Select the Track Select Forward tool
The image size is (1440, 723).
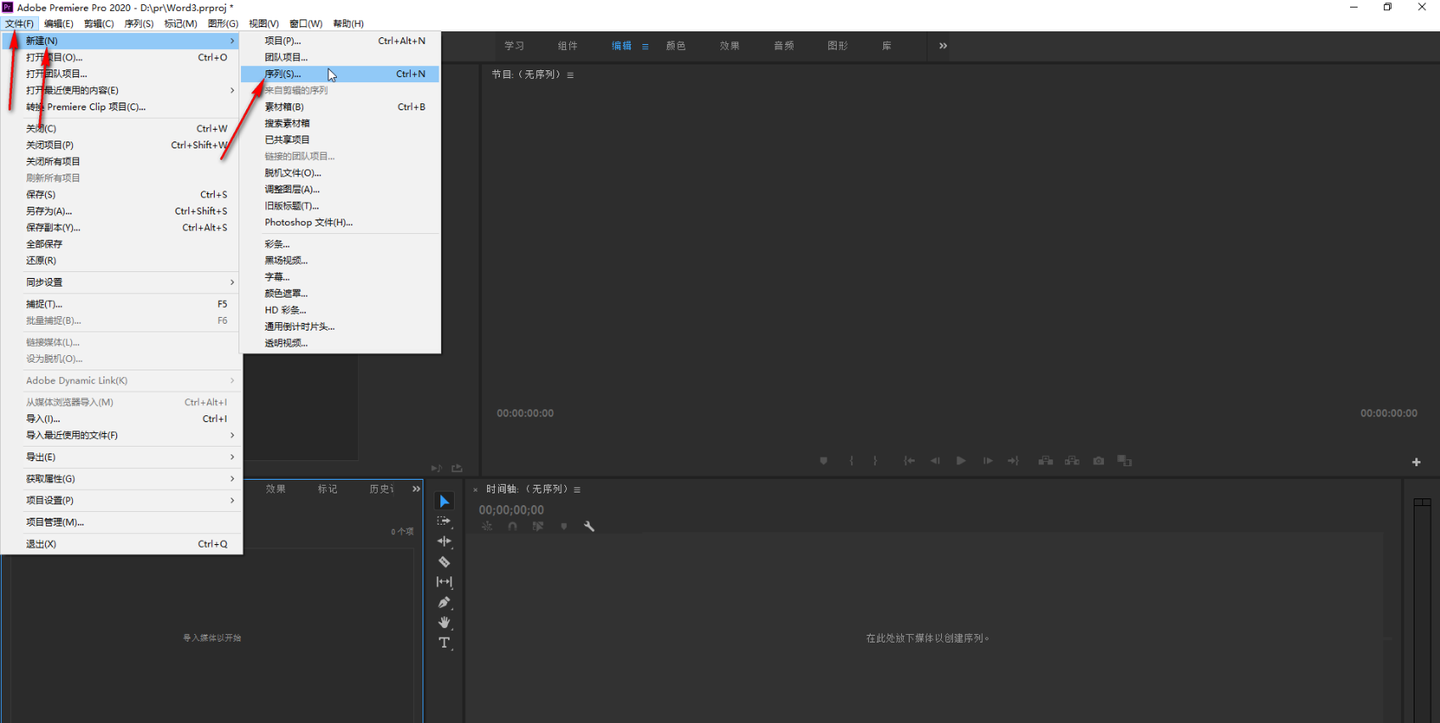[444, 521]
